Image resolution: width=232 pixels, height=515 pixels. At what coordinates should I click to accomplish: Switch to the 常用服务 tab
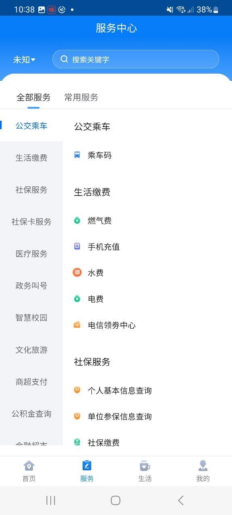pos(81,97)
